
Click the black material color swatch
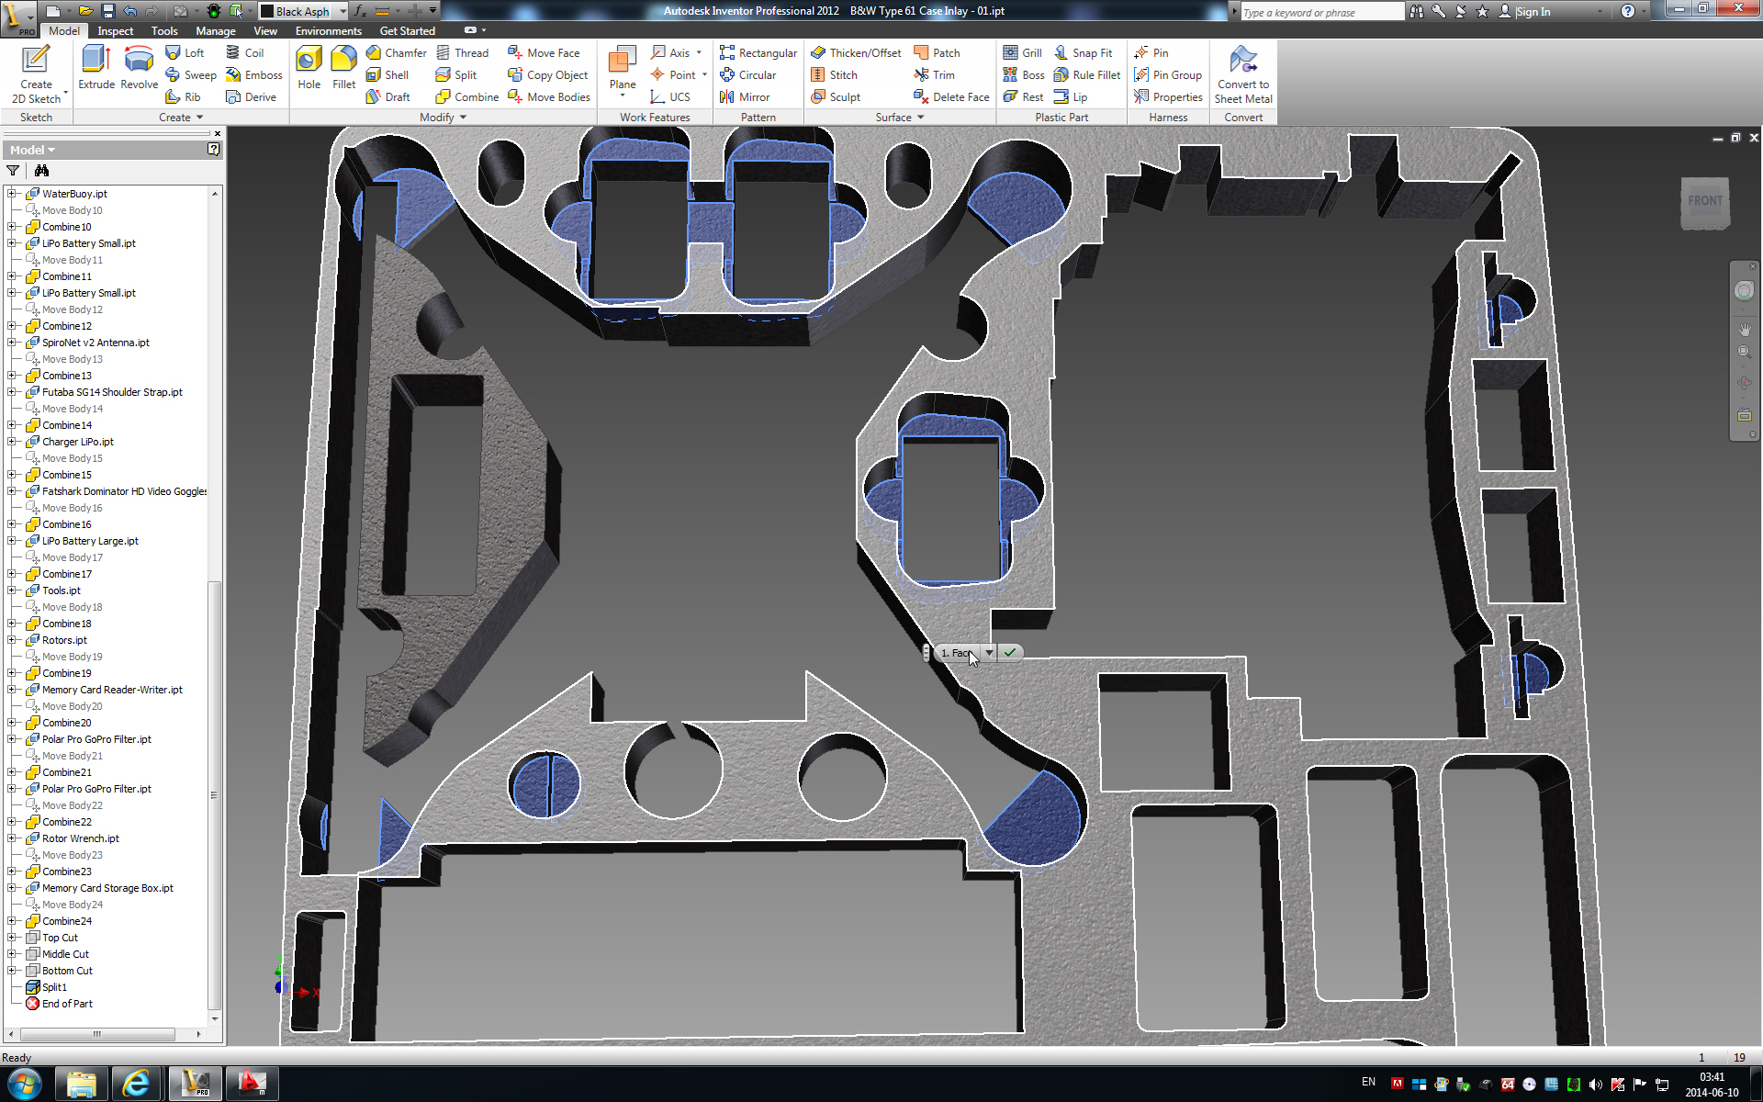[x=269, y=11]
